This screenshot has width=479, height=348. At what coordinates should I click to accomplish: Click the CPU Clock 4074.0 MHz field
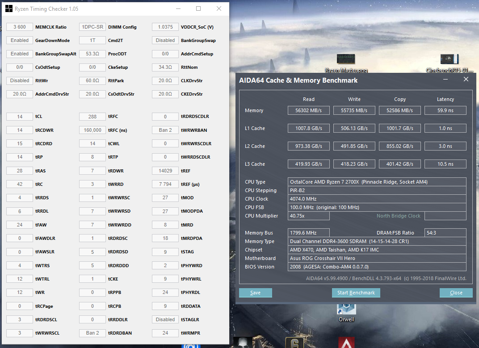(x=377, y=199)
